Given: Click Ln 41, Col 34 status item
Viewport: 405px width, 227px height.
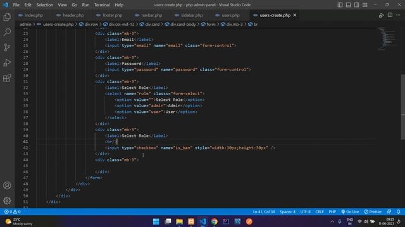Looking at the screenshot, I should pyautogui.click(x=264, y=212).
